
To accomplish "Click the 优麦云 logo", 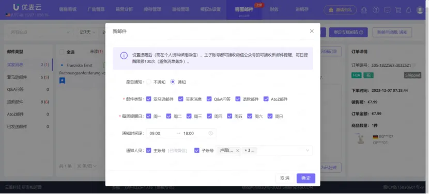I will pos(27,7).
